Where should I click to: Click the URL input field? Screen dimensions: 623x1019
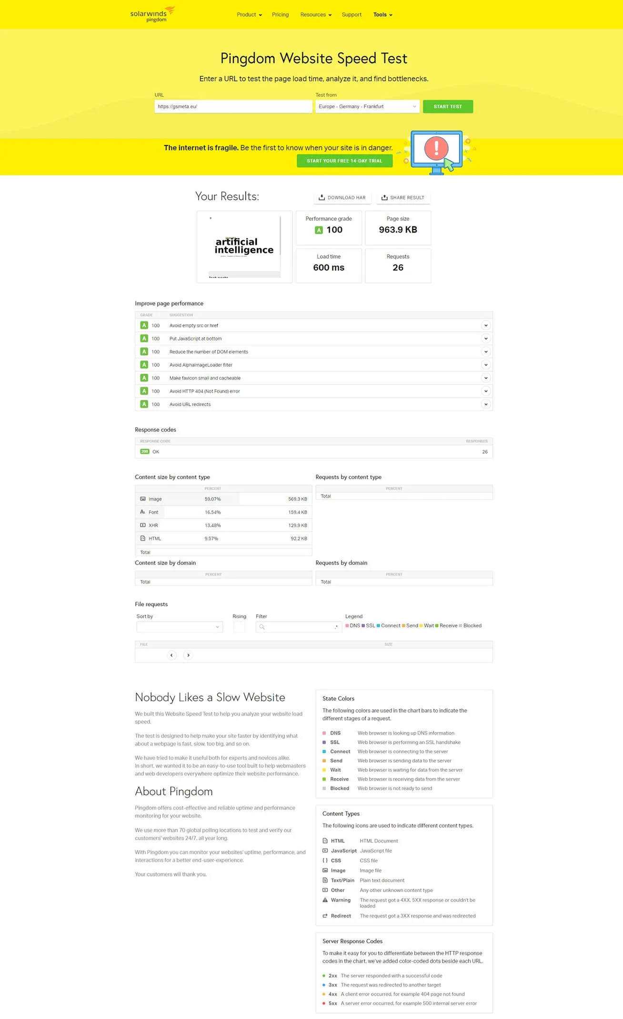pyautogui.click(x=233, y=106)
